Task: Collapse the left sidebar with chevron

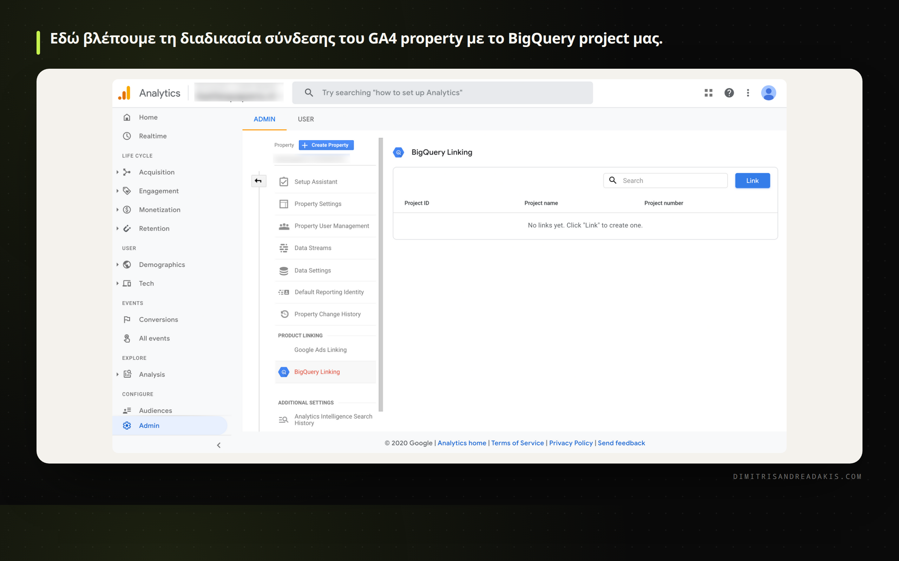Action: pyautogui.click(x=219, y=445)
